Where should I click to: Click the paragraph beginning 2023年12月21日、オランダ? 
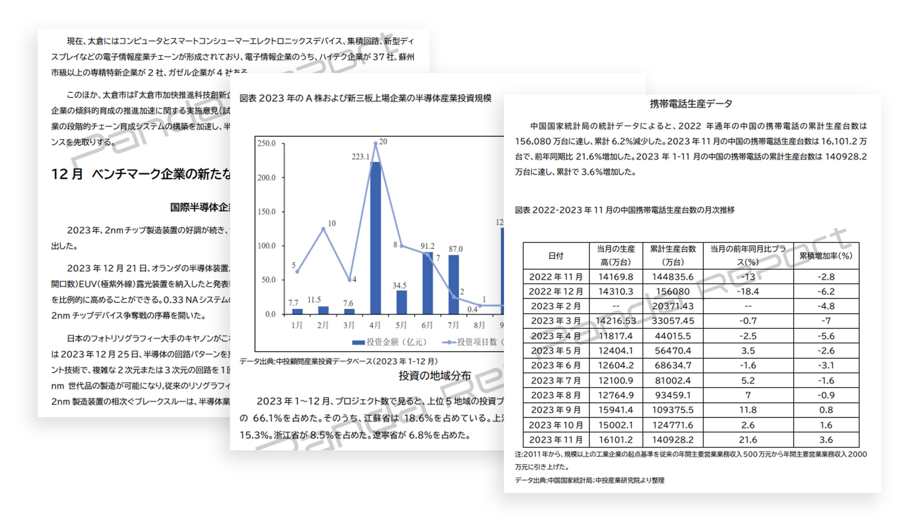coord(141,292)
